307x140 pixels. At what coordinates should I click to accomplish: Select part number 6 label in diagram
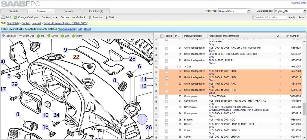(139, 66)
